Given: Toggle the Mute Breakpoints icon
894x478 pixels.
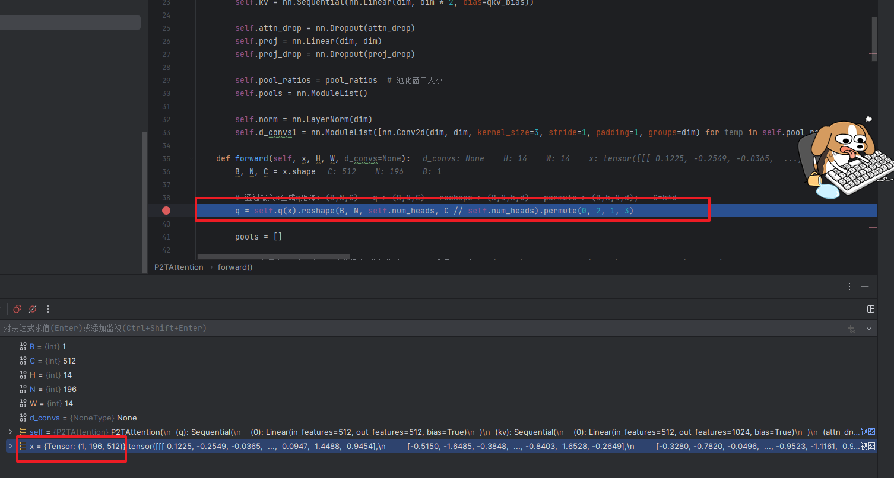Looking at the screenshot, I should coord(33,309).
